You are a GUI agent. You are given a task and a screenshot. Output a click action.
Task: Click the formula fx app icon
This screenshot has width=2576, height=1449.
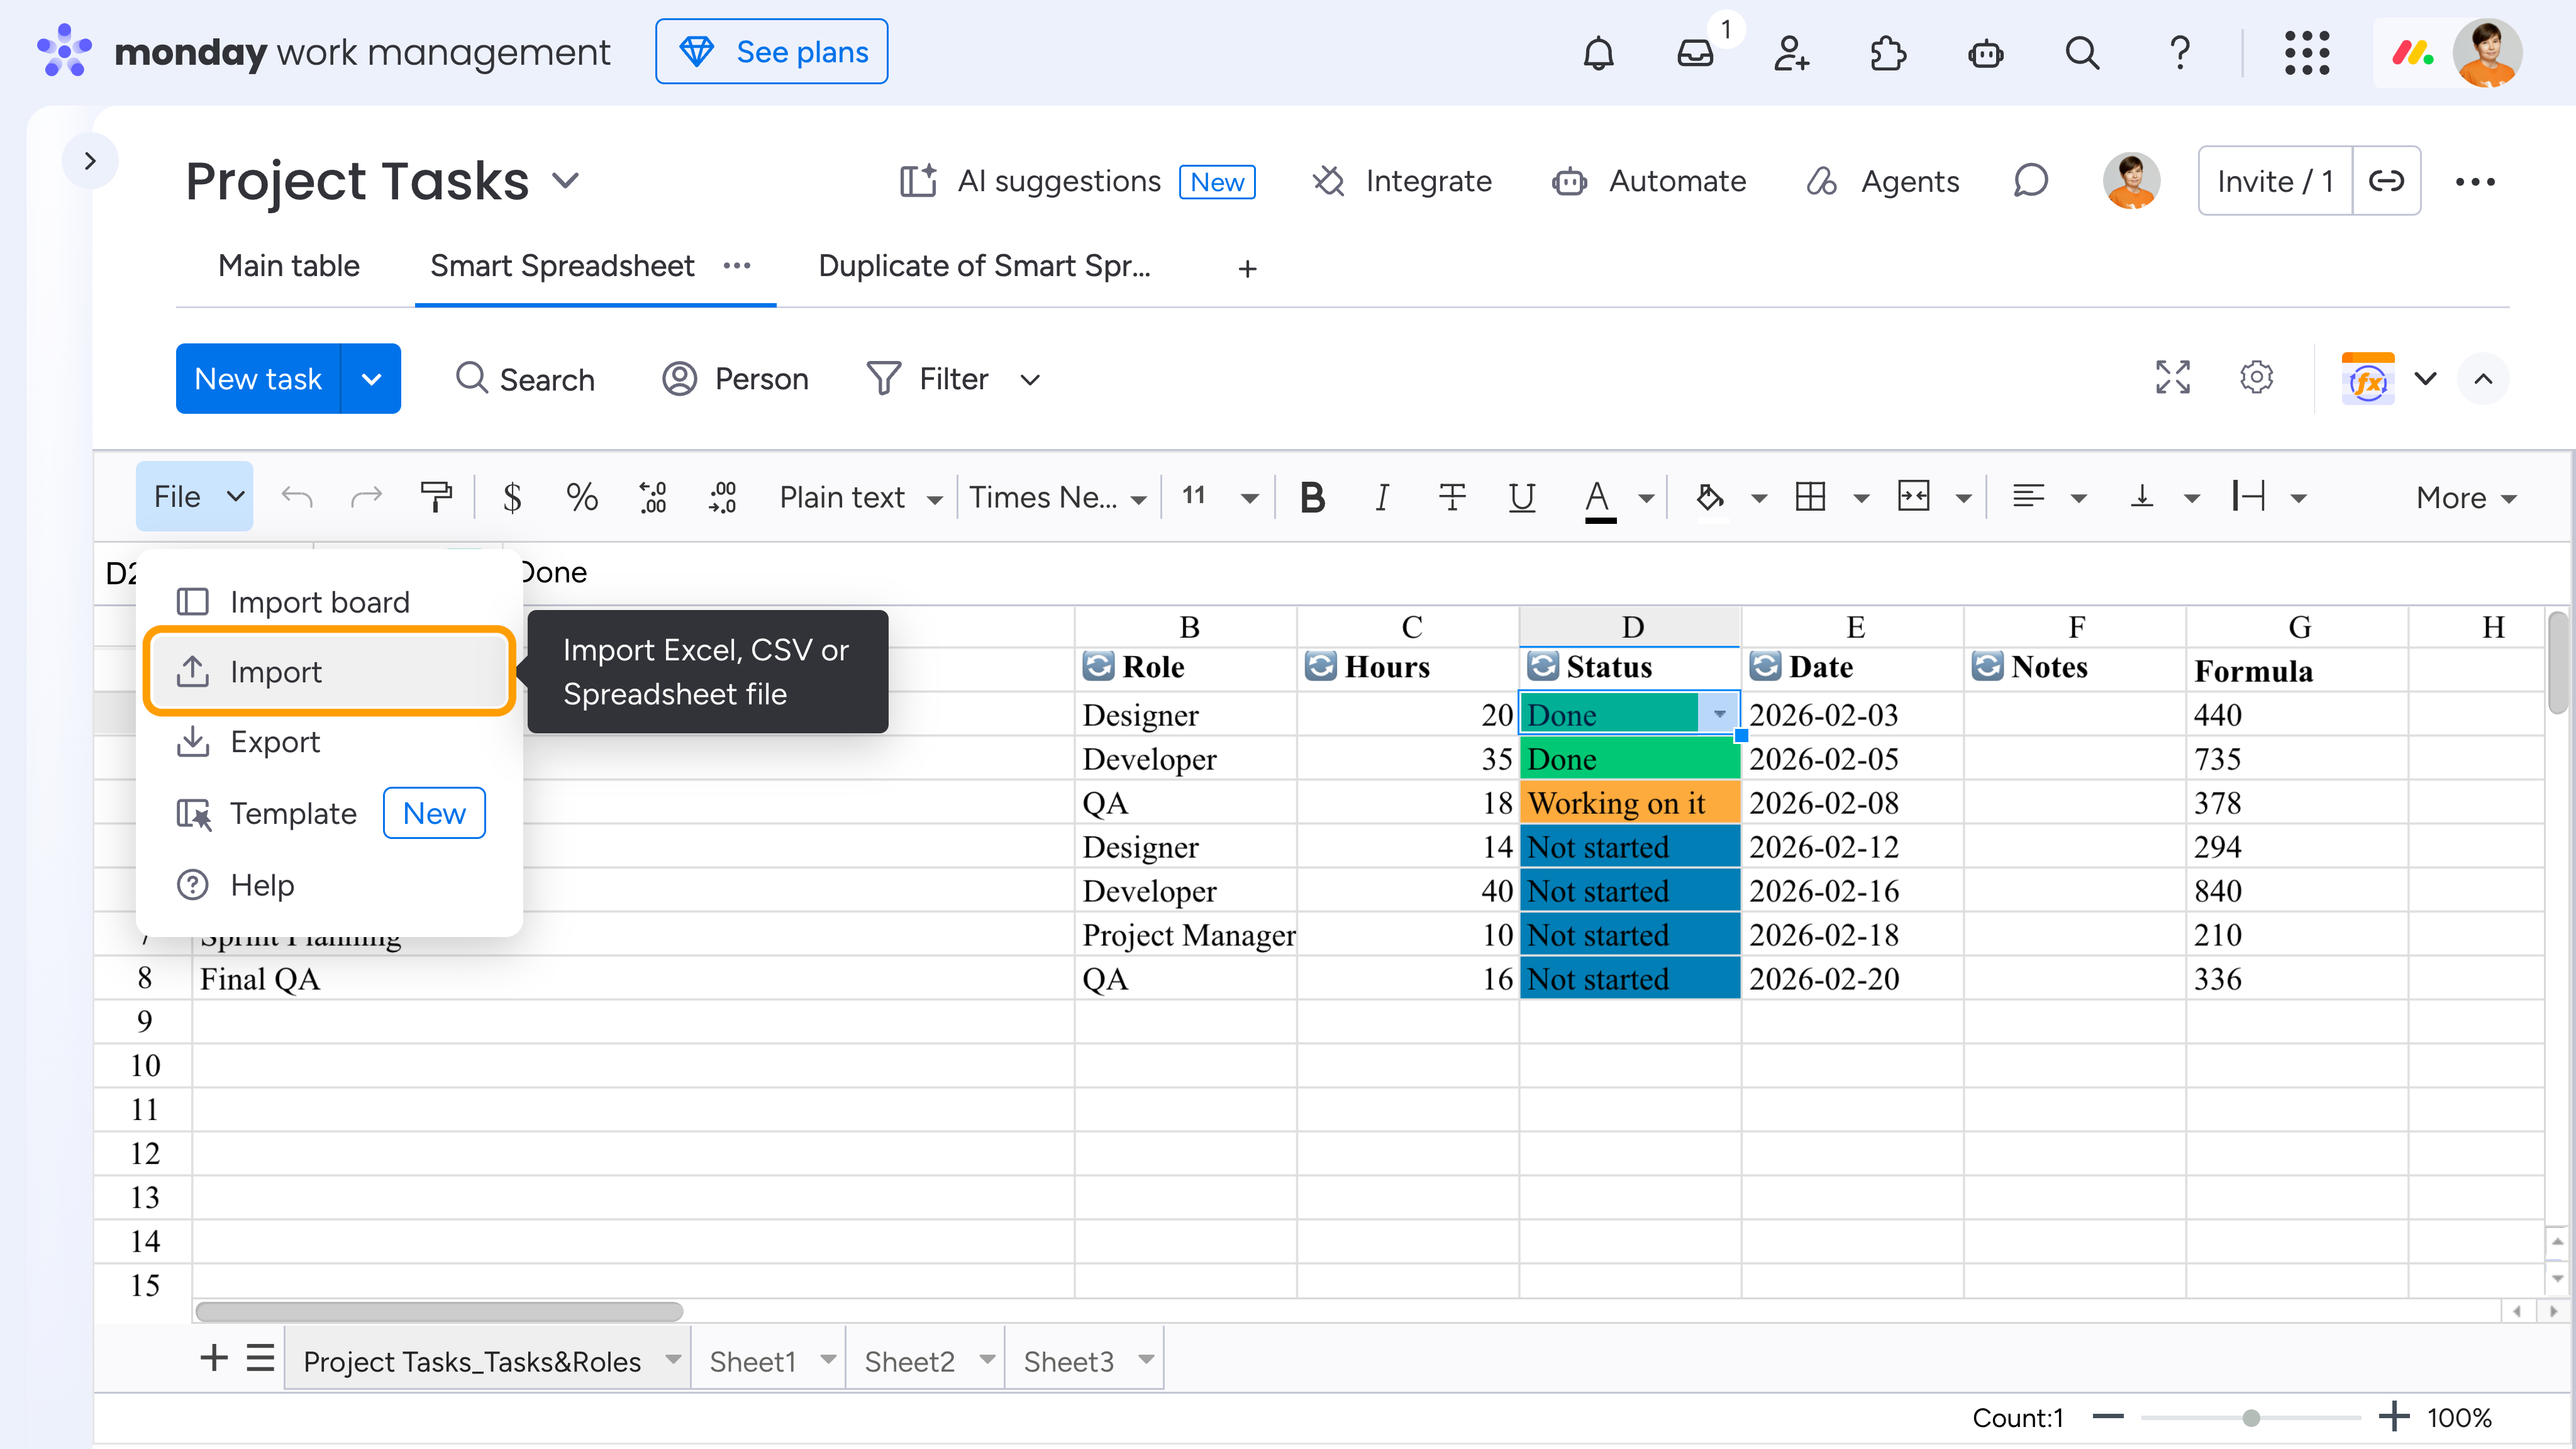pyautogui.click(x=2367, y=378)
